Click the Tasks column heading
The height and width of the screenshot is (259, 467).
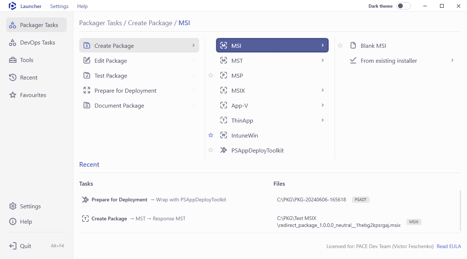click(86, 184)
